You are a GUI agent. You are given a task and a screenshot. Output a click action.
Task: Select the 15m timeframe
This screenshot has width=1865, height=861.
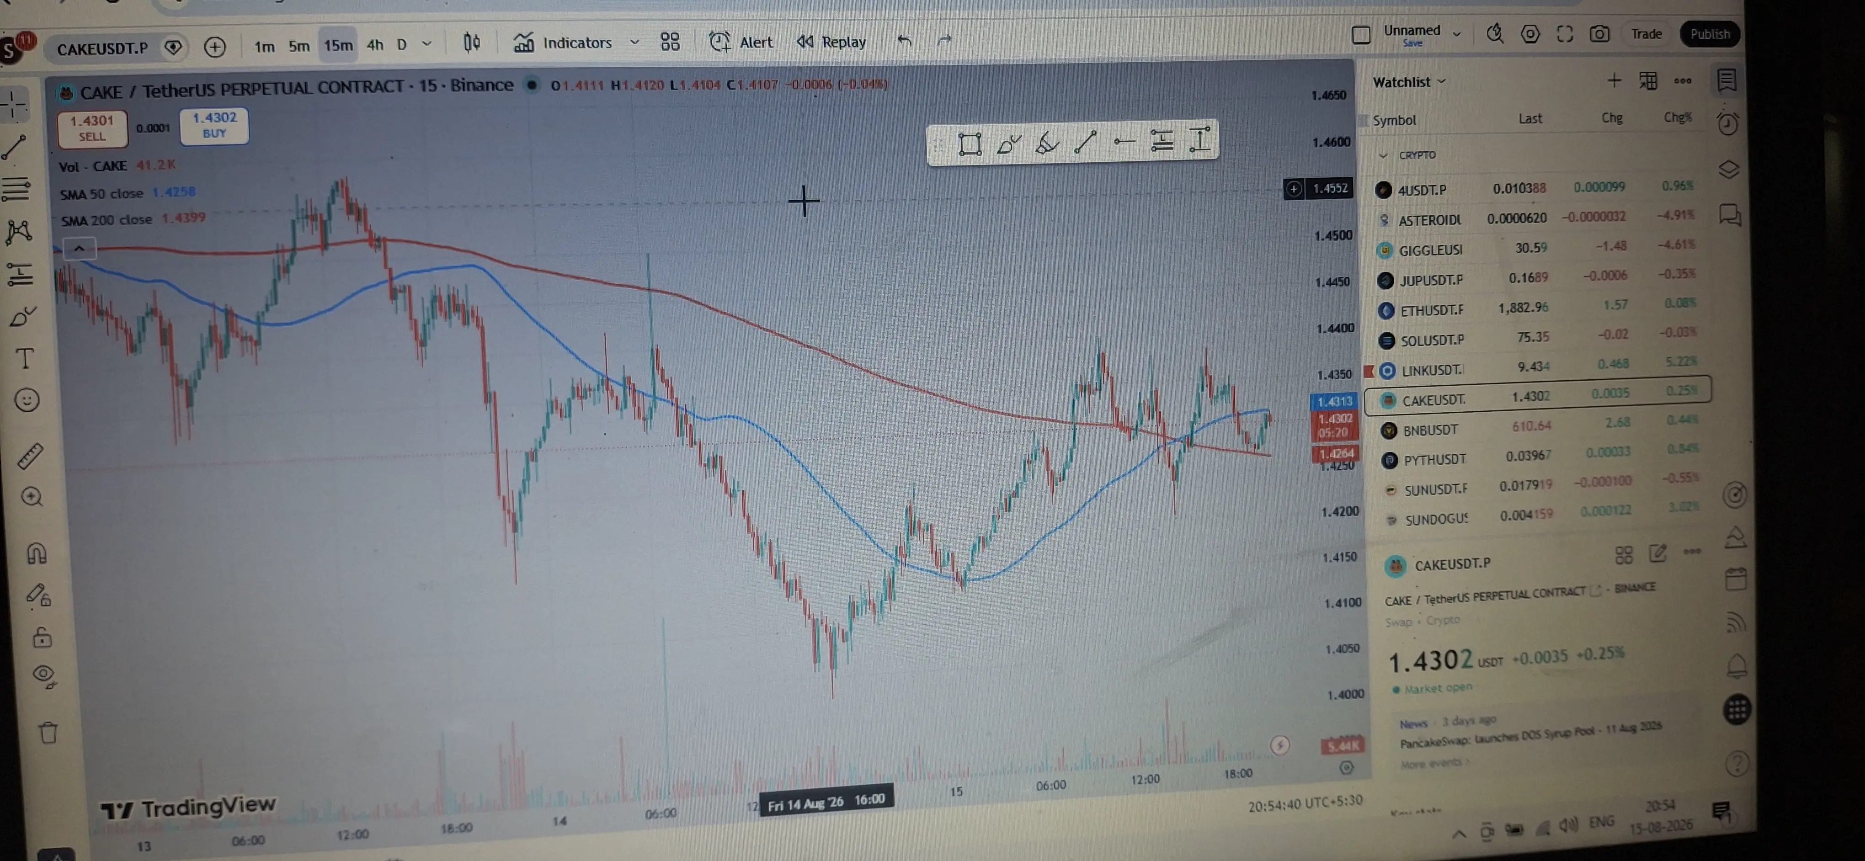[338, 45]
